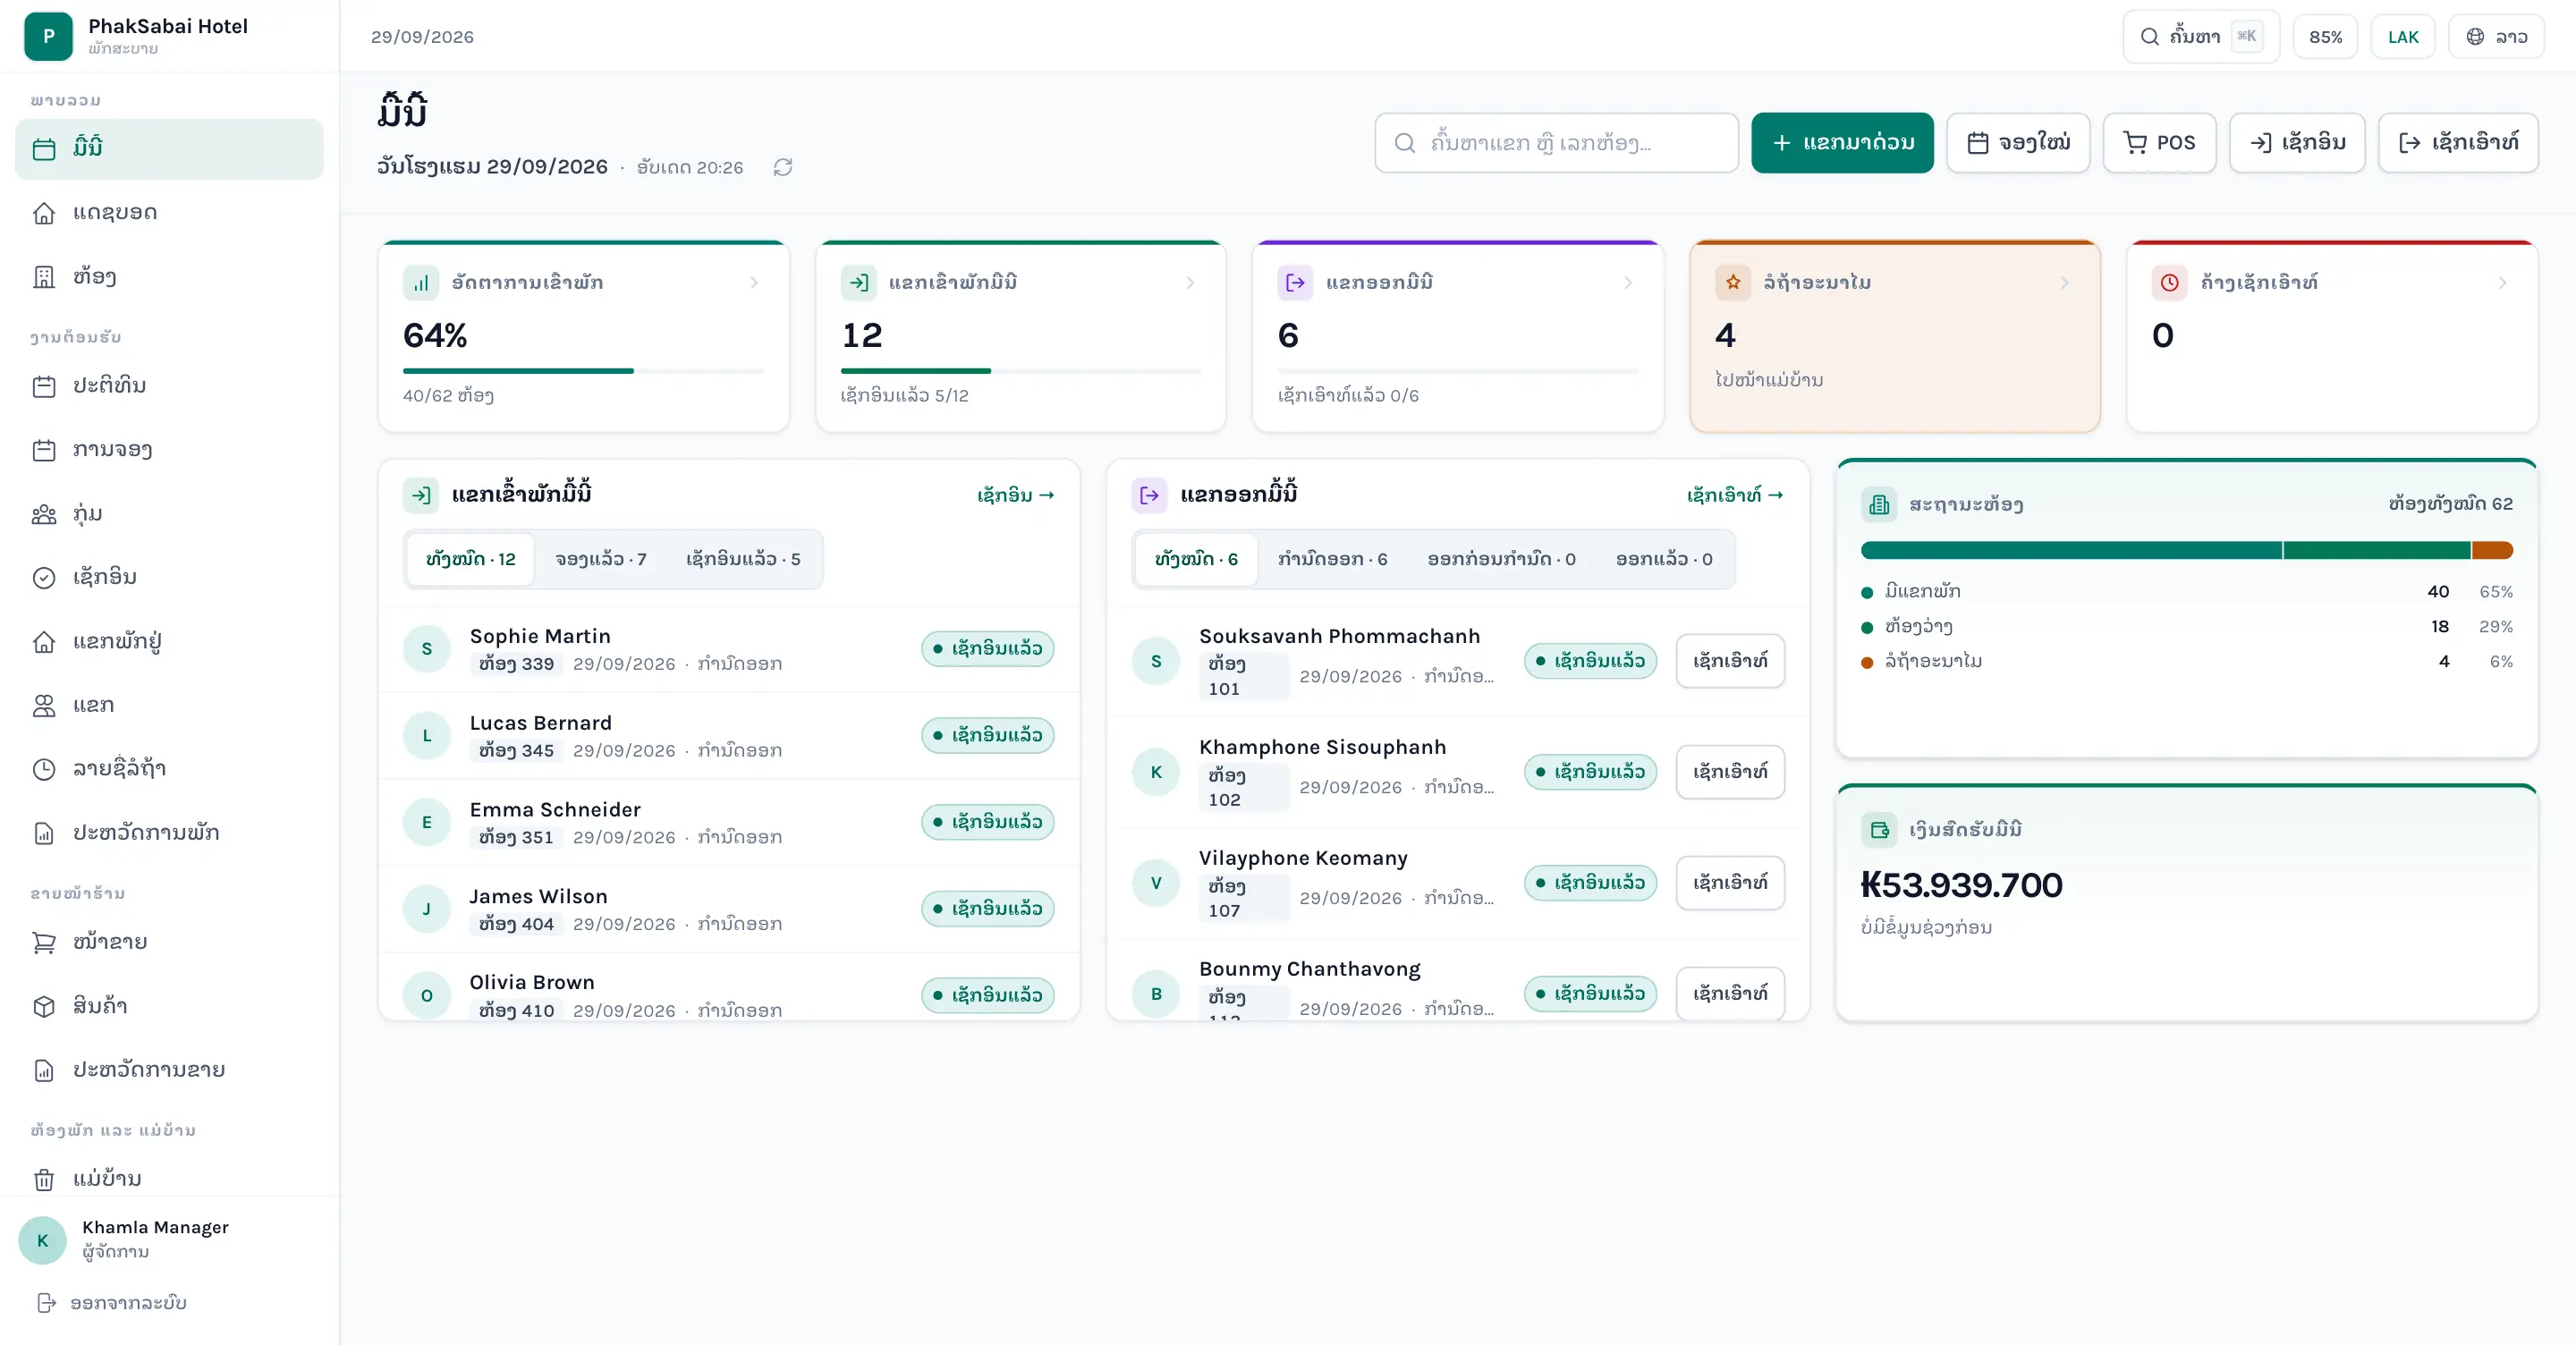This screenshot has height=1345, width=2576.
Task: Select ທັງໝົດ · 12 arrivals tab
Action: (x=470, y=559)
